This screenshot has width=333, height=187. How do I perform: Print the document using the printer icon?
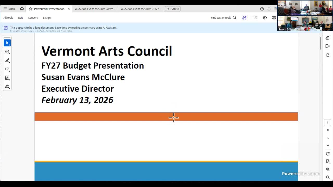pyautogui.click(x=274, y=18)
